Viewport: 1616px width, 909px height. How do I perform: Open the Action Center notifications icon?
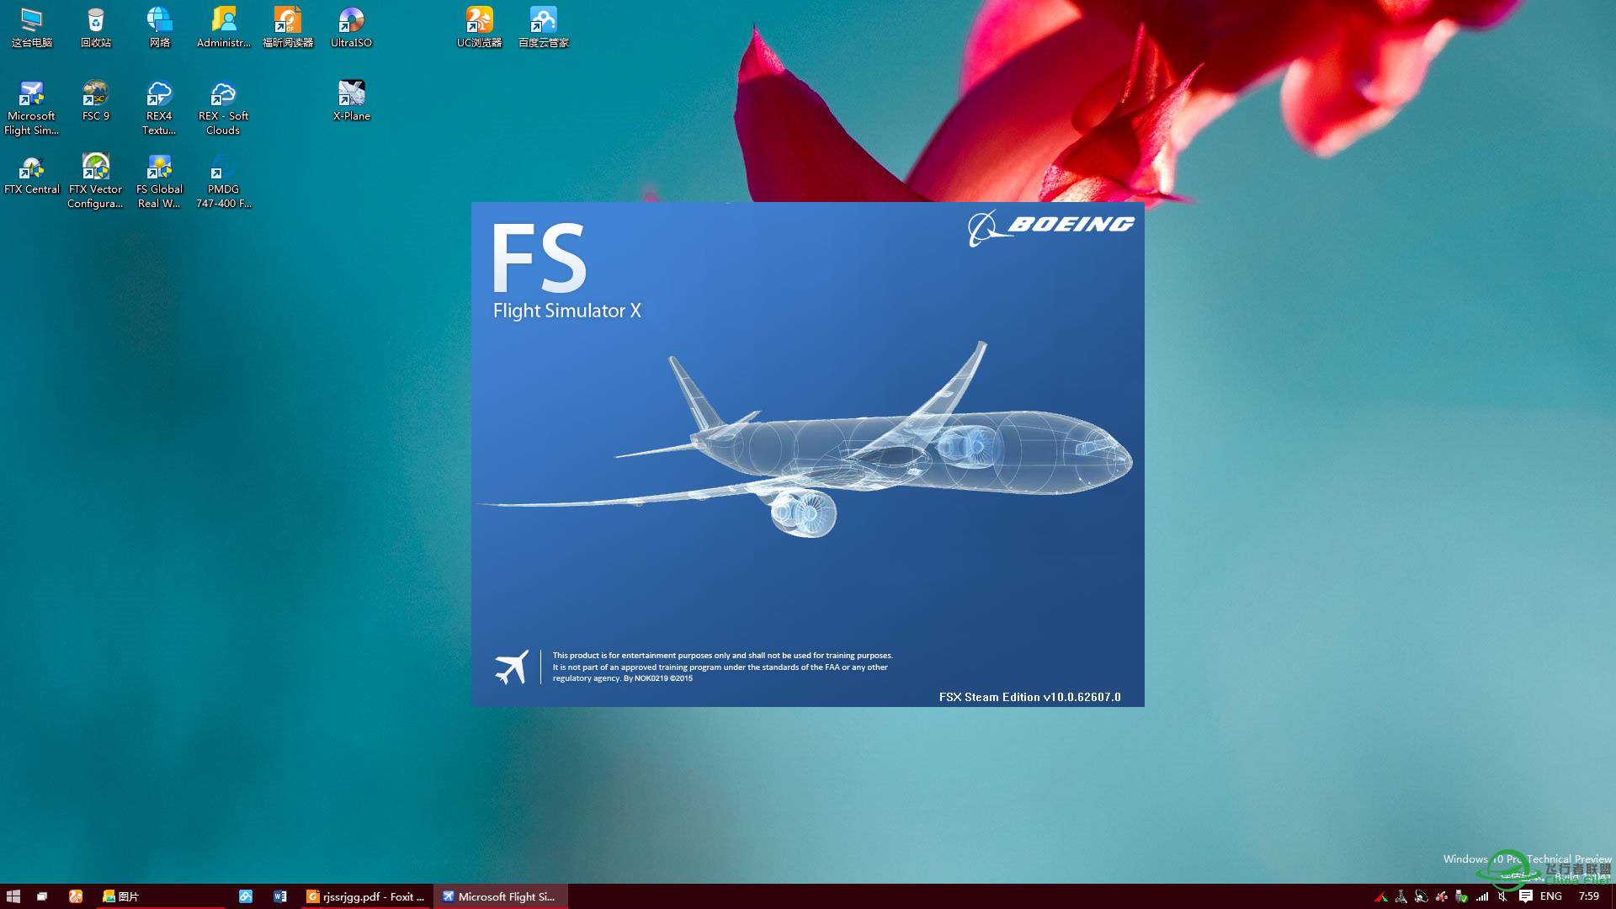[x=1525, y=896]
